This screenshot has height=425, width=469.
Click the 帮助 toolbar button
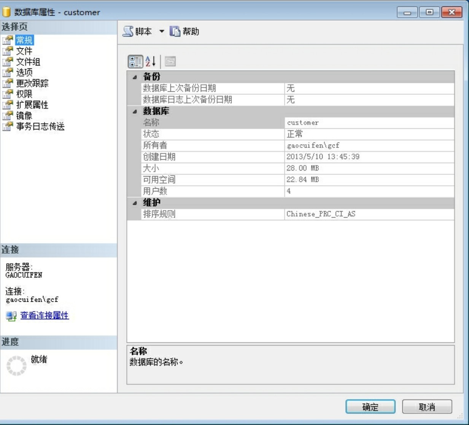(x=184, y=32)
